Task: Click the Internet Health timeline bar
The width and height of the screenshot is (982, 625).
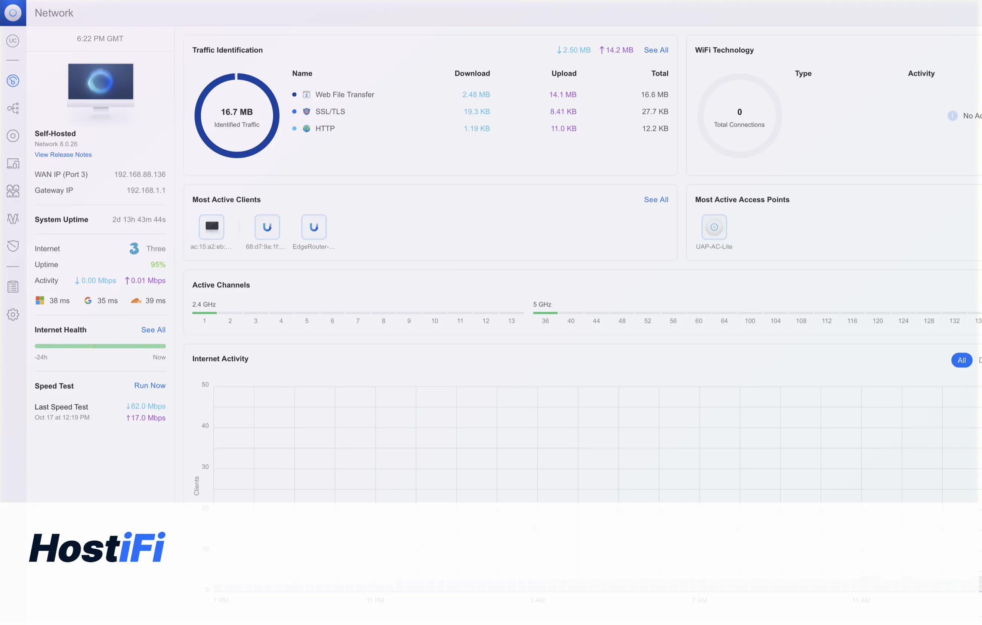Action: (100, 346)
